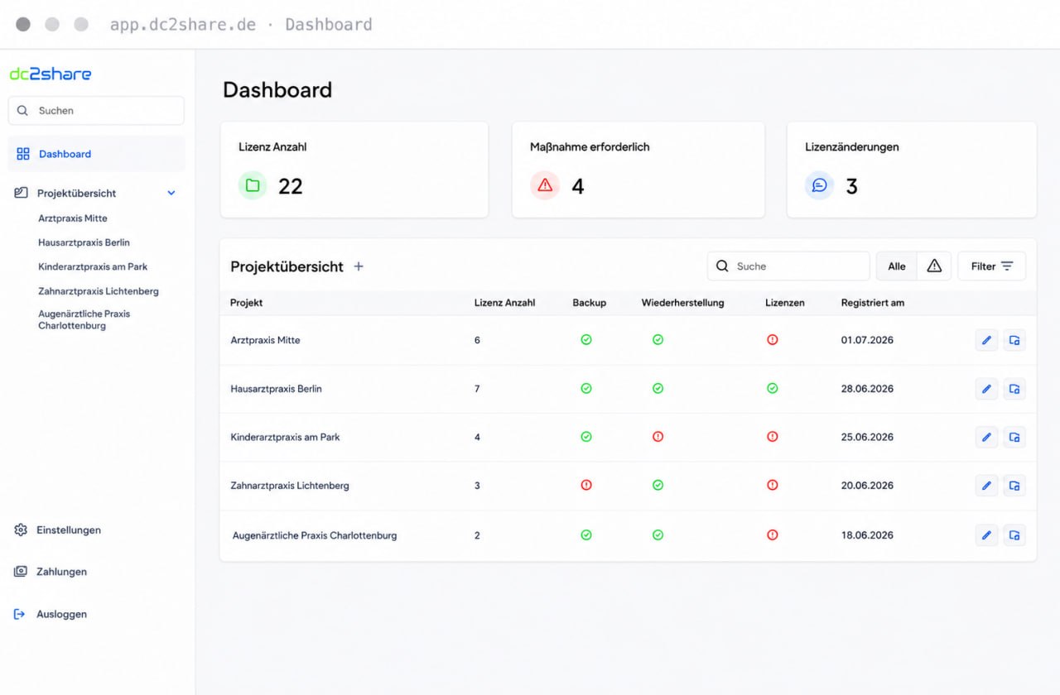Click the Backup column header
Screen dimensions: 1060x695
(590, 303)
